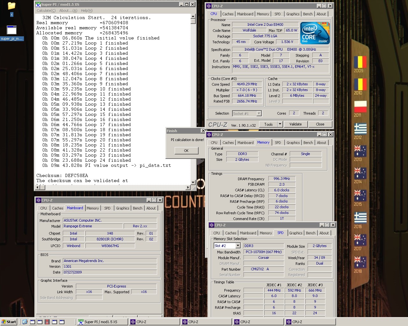
Task: Click the Super PI horizontal scrollbar right arrow
Action: click(188, 187)
